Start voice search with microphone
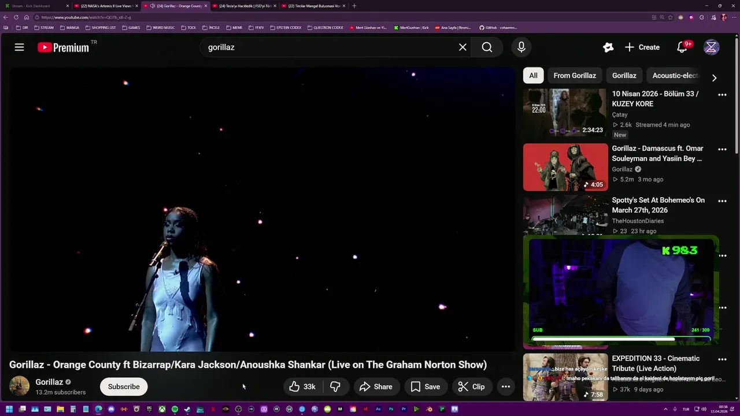The image size is (740, 416). click(x=521, y=47)
